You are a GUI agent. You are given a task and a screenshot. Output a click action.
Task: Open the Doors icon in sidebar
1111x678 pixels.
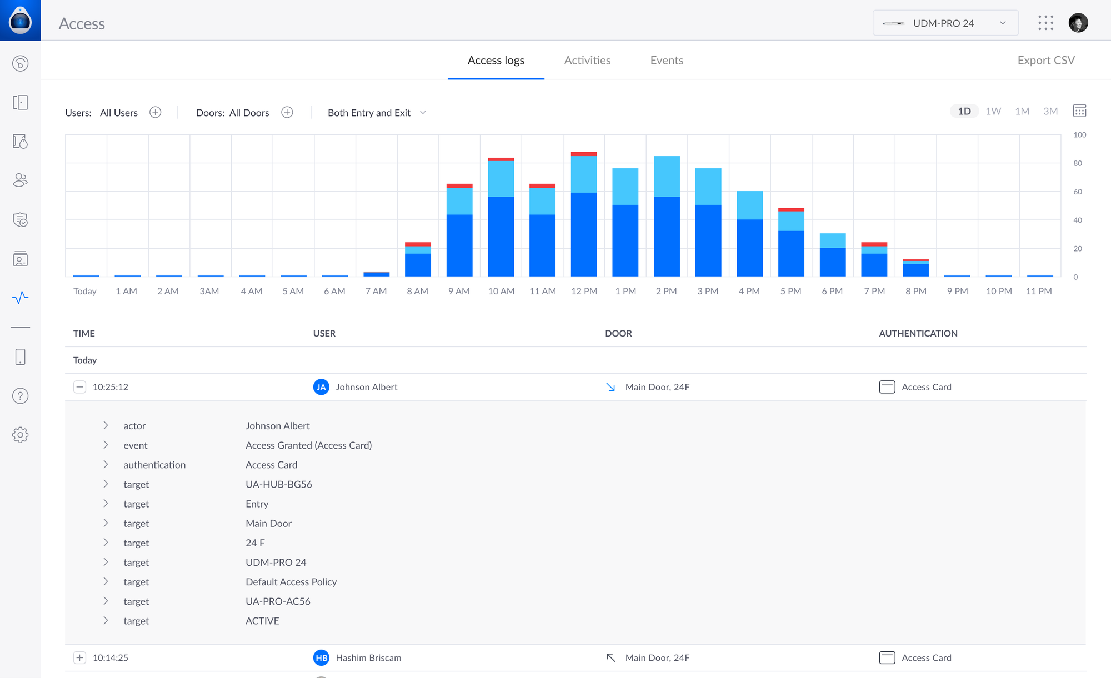20,102
